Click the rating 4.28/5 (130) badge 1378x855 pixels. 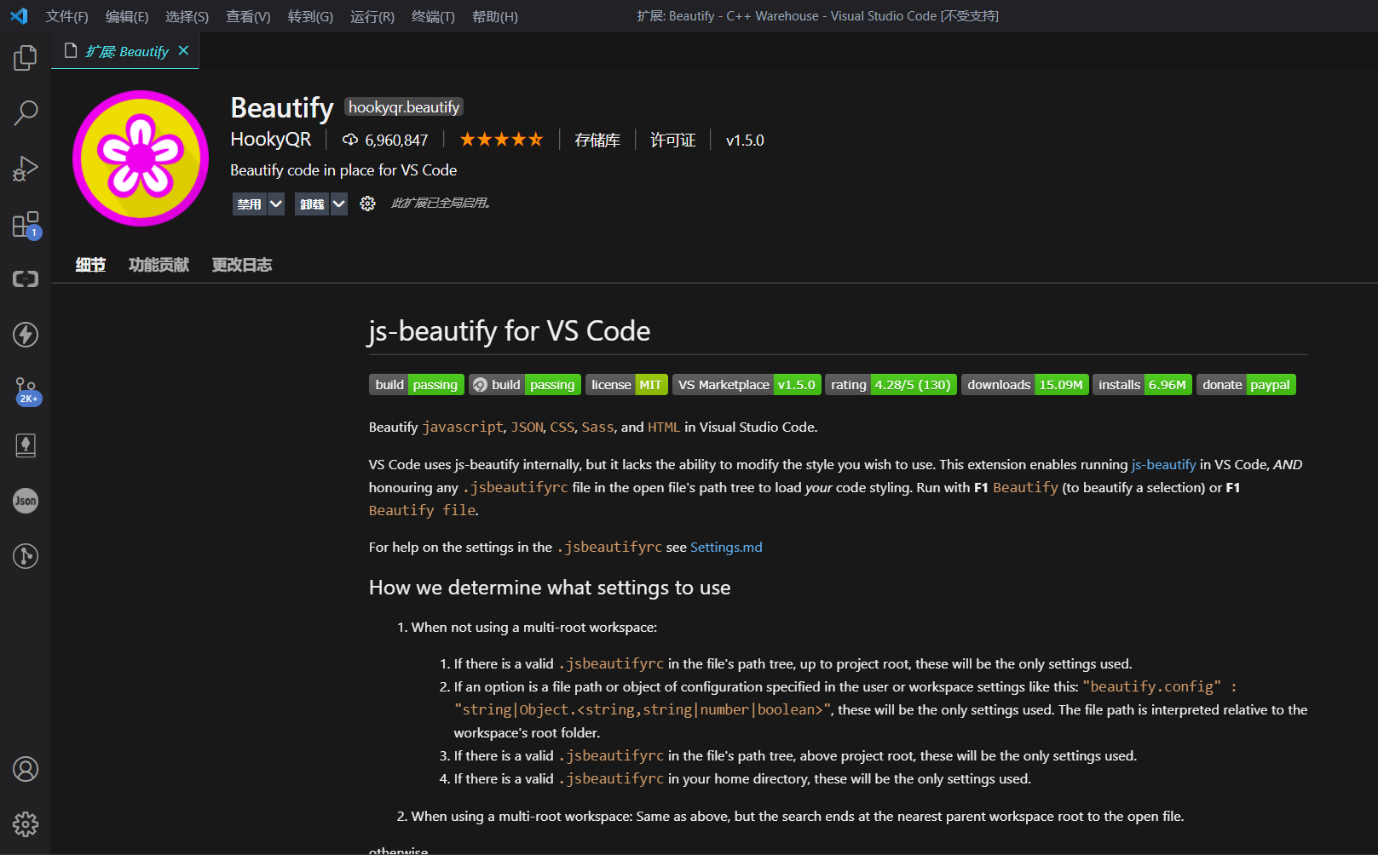[x=891, y=385]
